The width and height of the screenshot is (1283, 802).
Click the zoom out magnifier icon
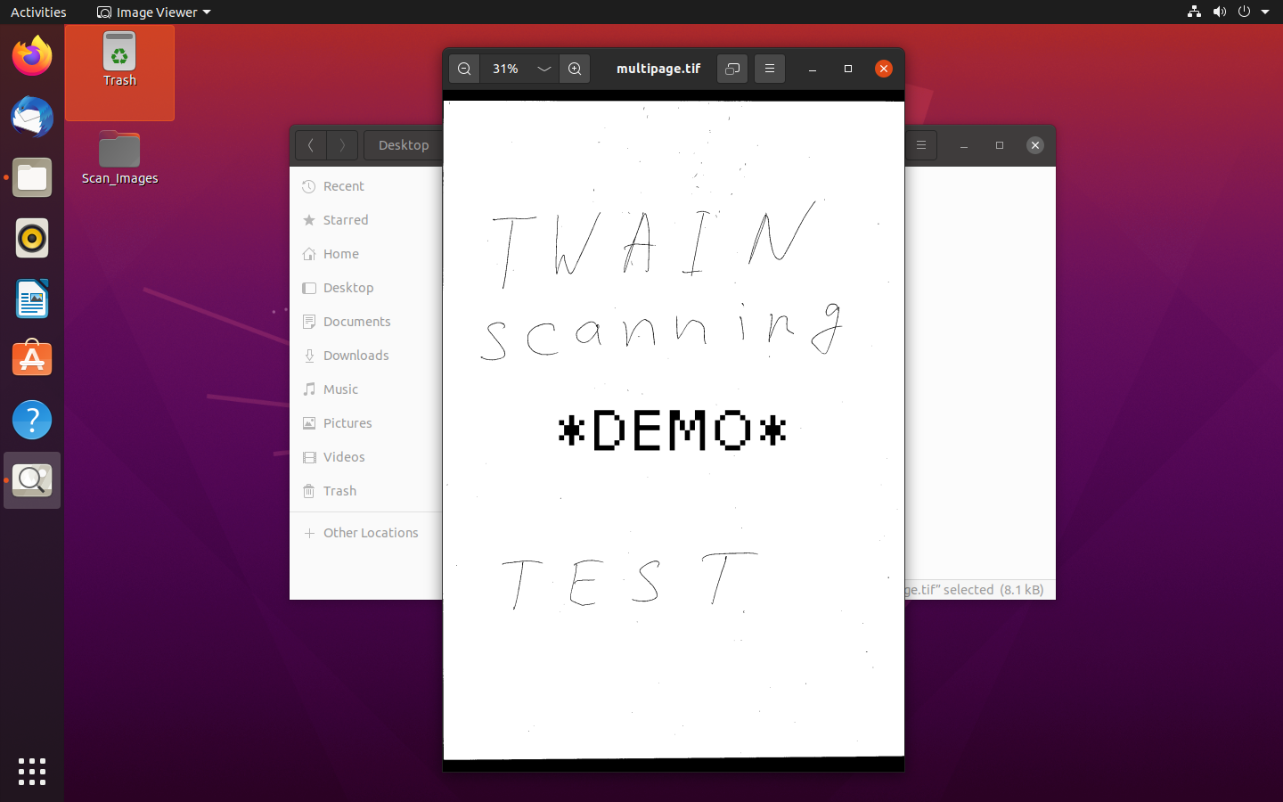click(x=464, y=69)
